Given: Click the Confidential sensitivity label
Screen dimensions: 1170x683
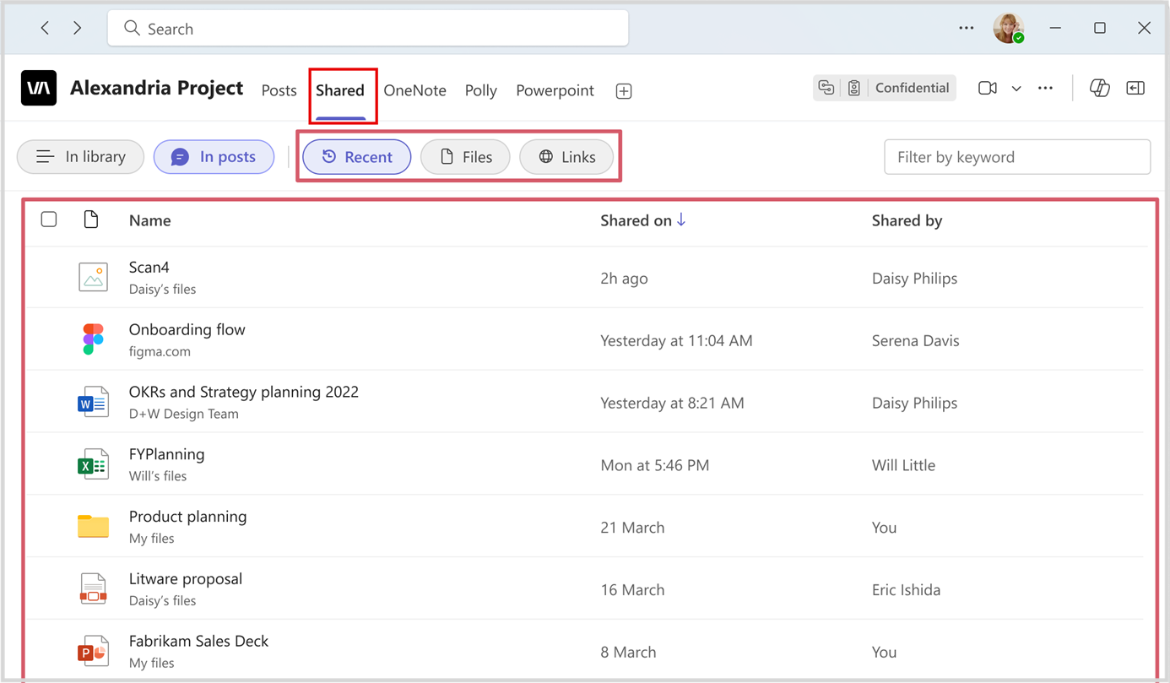Looking at the screenshot, I should (912, 87).
